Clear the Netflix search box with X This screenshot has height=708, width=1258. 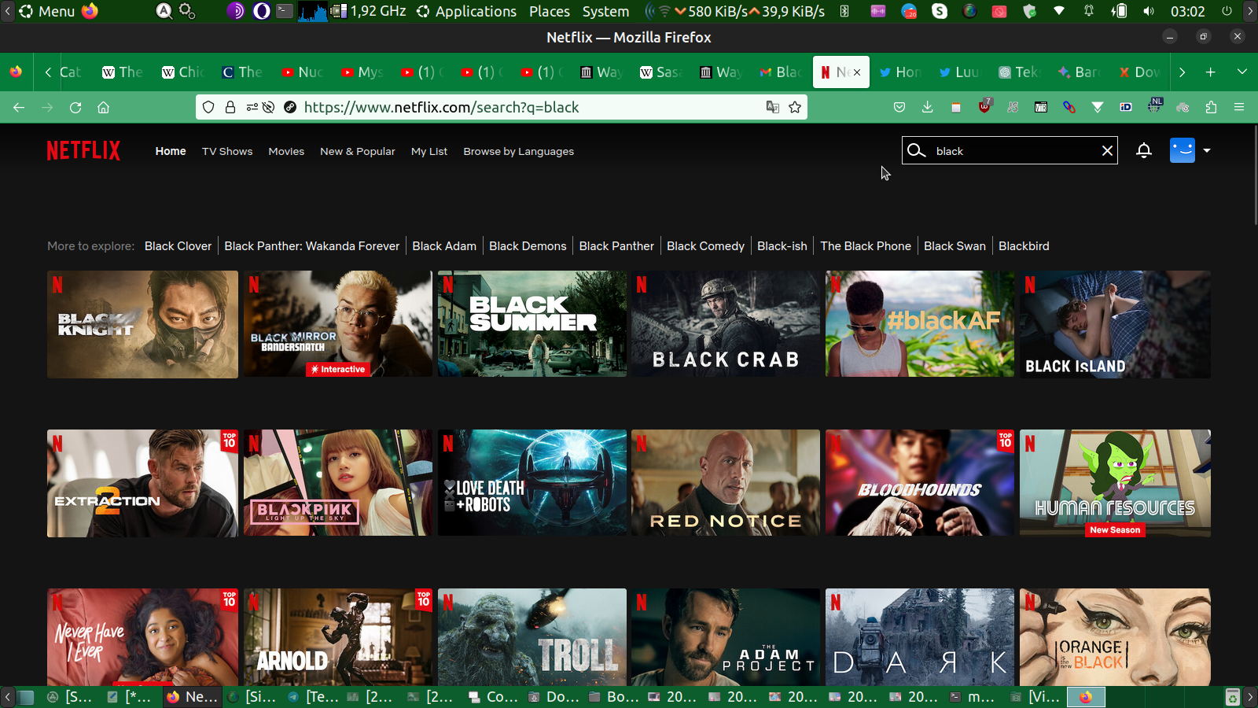tap(1107, 150)
